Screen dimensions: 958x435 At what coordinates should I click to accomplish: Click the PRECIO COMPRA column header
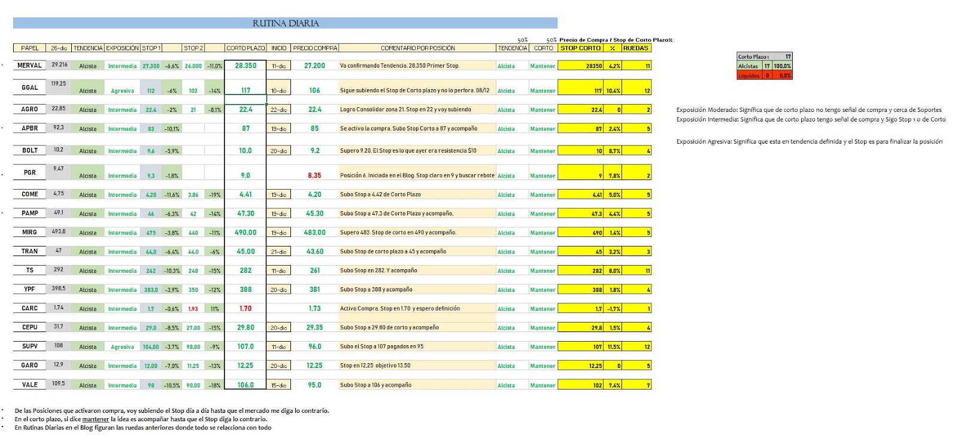click(315, 48)
